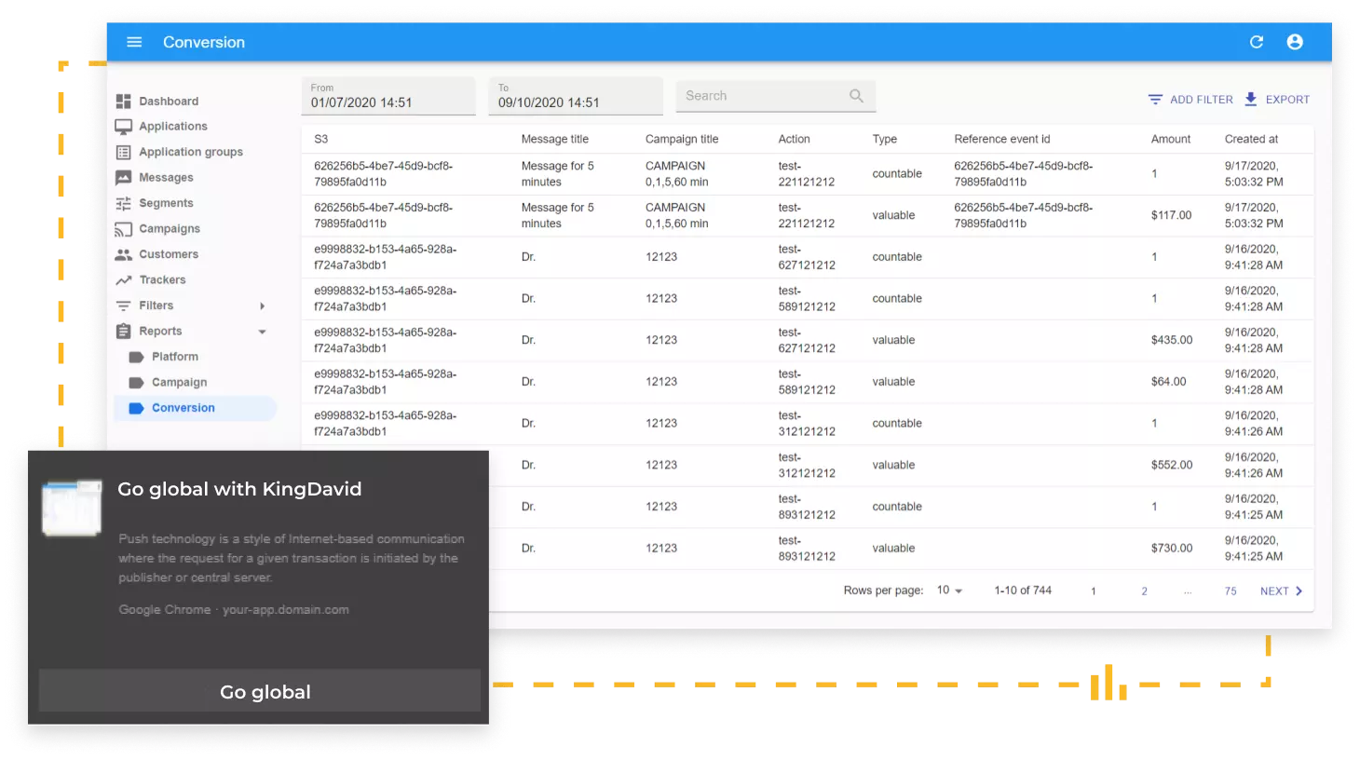This screenshot has width=1360, height=760.
Task: Click the EXPORT button
Action: click(x=1277, y=100)
